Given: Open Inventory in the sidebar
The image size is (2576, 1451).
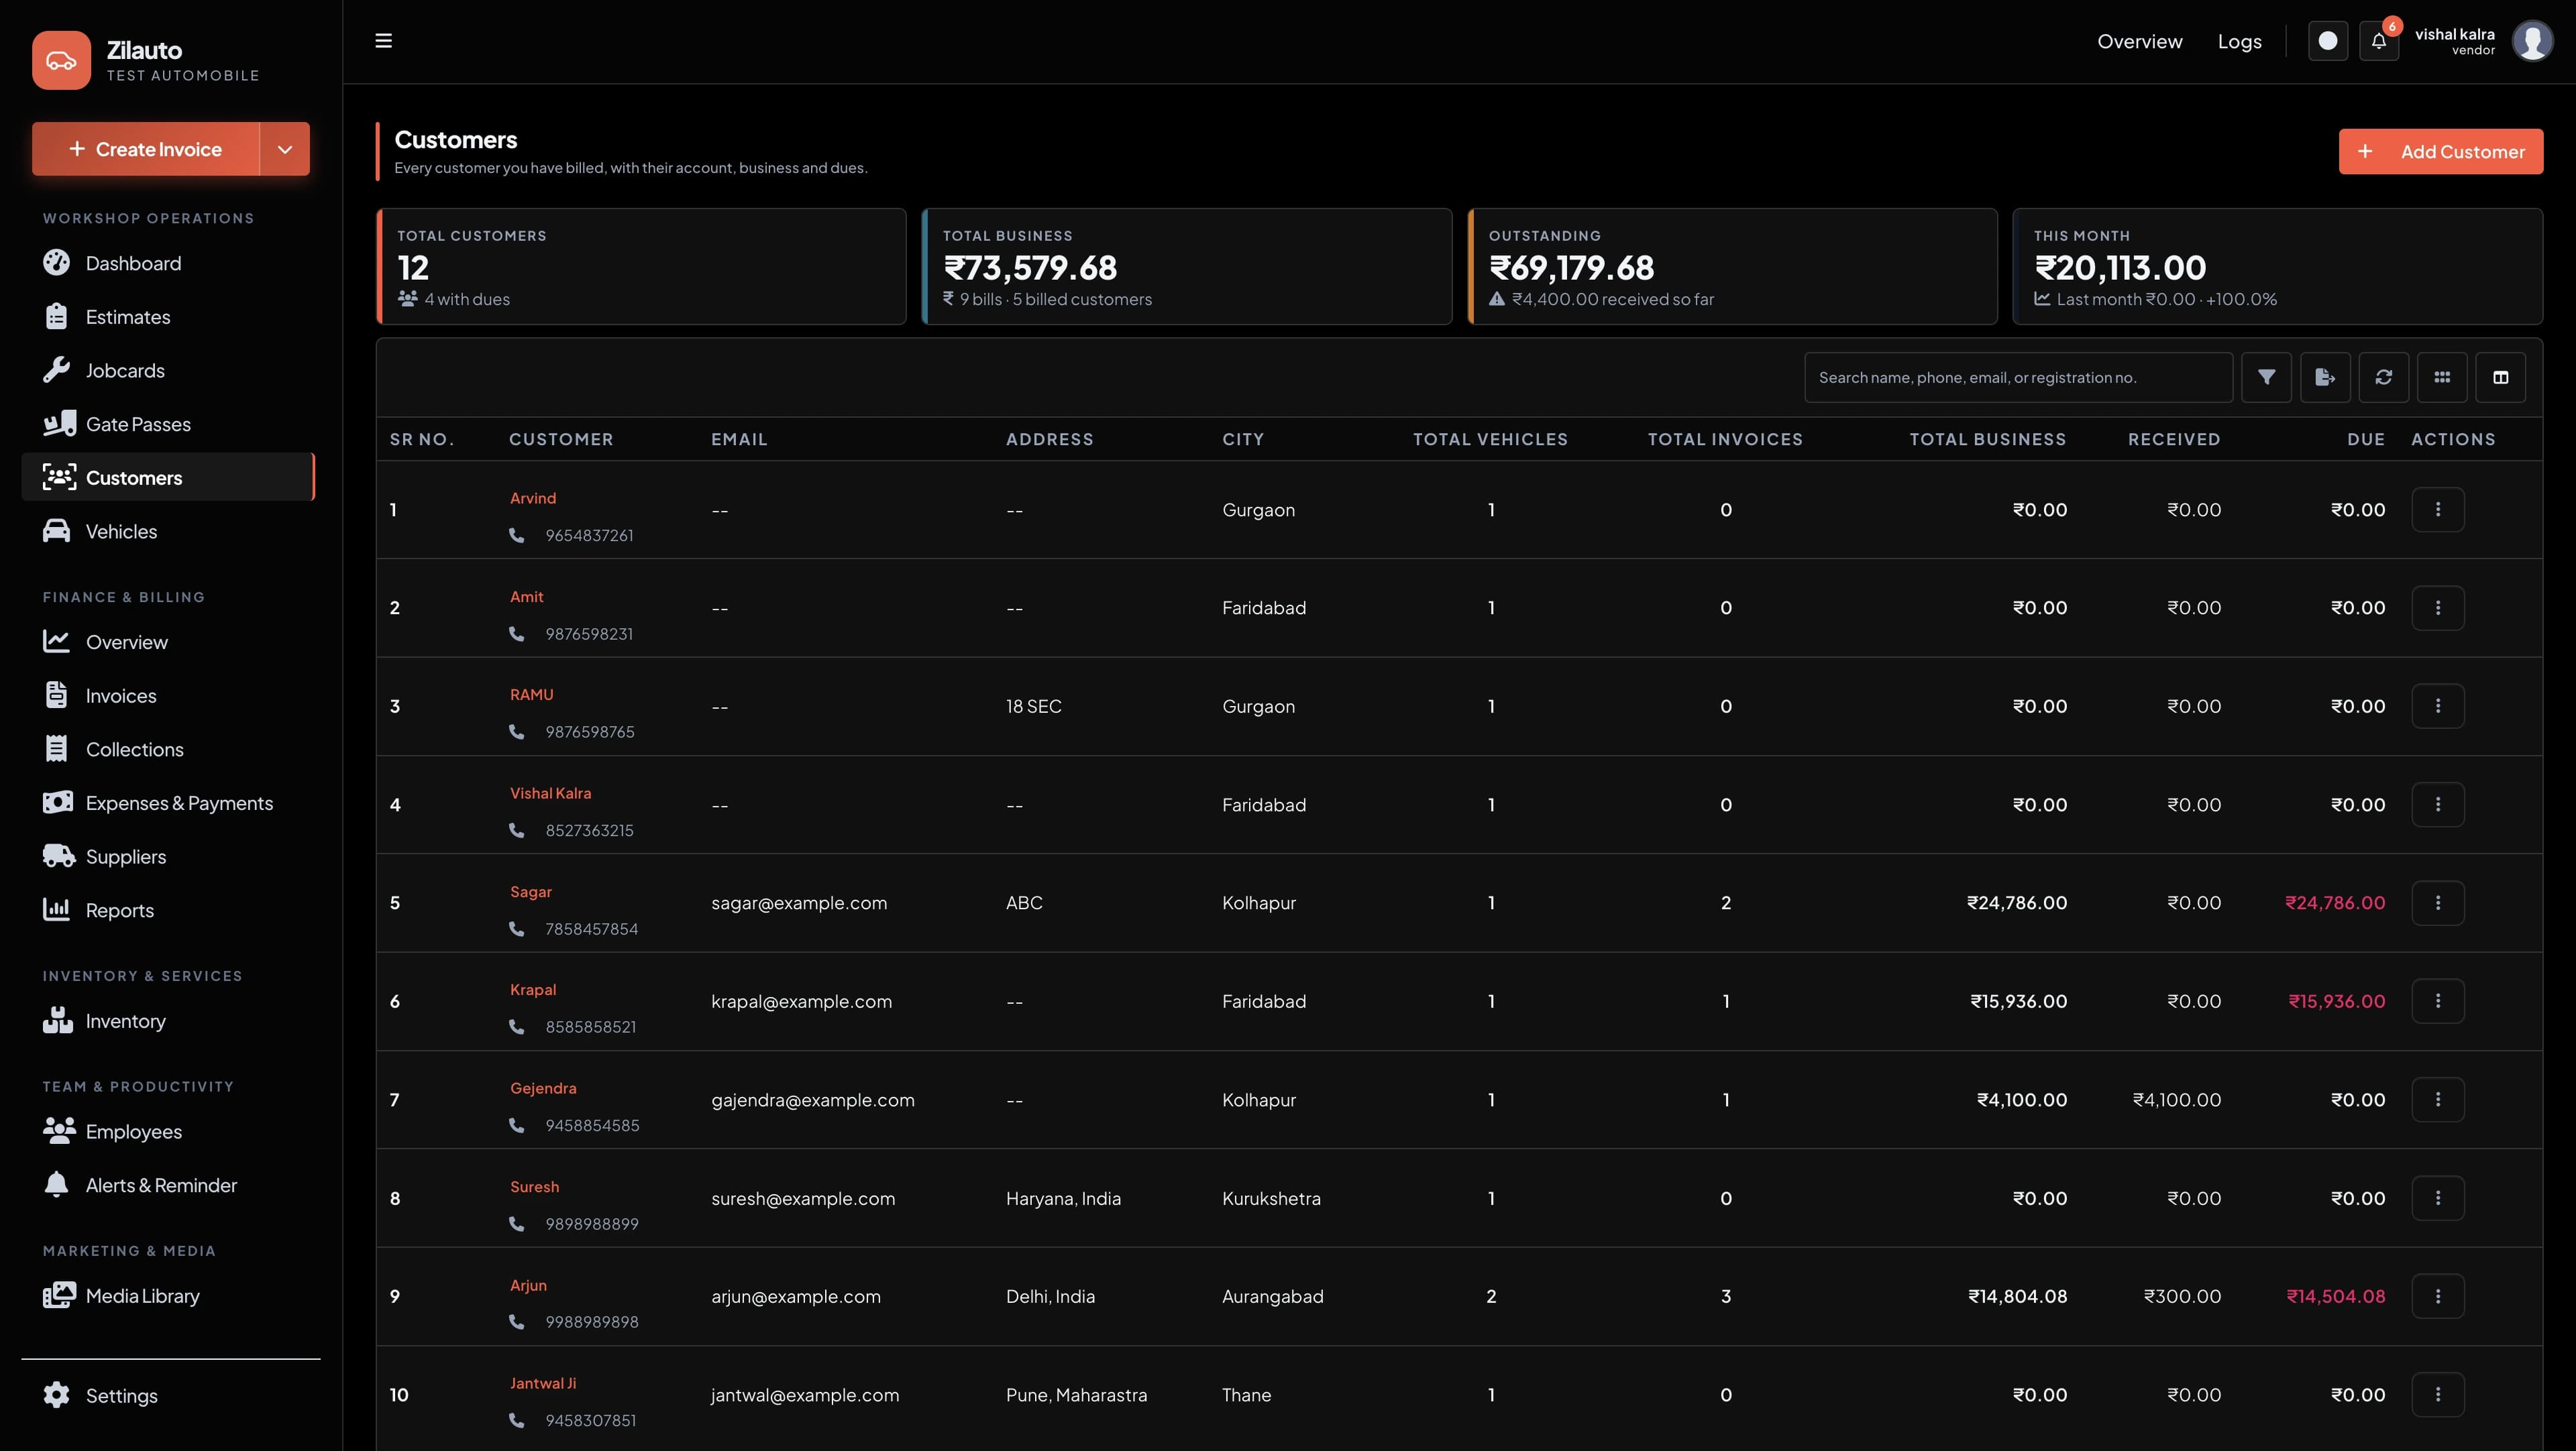Looking at the screenshot, I should coord(168,1021).
